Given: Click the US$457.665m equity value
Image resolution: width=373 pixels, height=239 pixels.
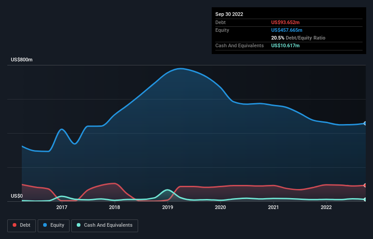Looking at the screenshot, I should (x=287, y=30).
